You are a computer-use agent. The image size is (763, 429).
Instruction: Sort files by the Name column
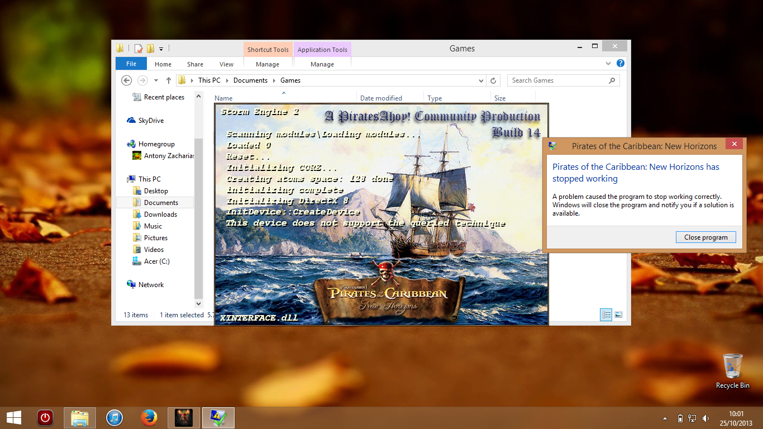223,98
